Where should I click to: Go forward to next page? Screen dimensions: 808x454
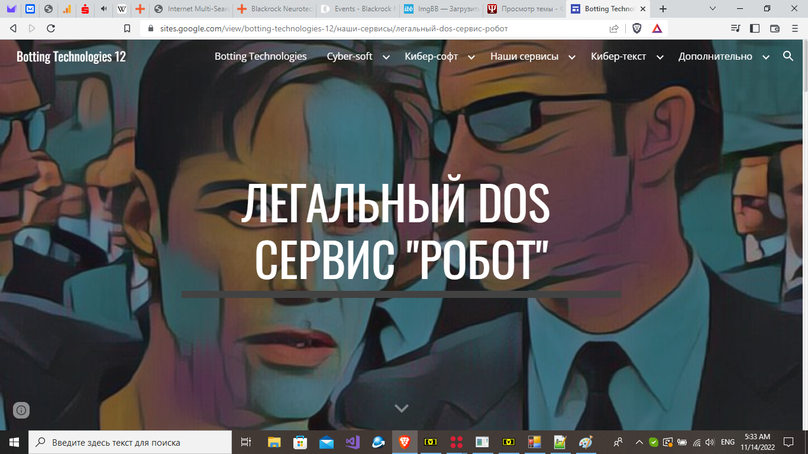(x=32, y=28)
